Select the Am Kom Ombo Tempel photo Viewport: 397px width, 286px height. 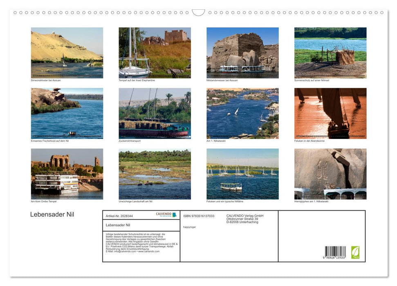click(x=67, y=174)
